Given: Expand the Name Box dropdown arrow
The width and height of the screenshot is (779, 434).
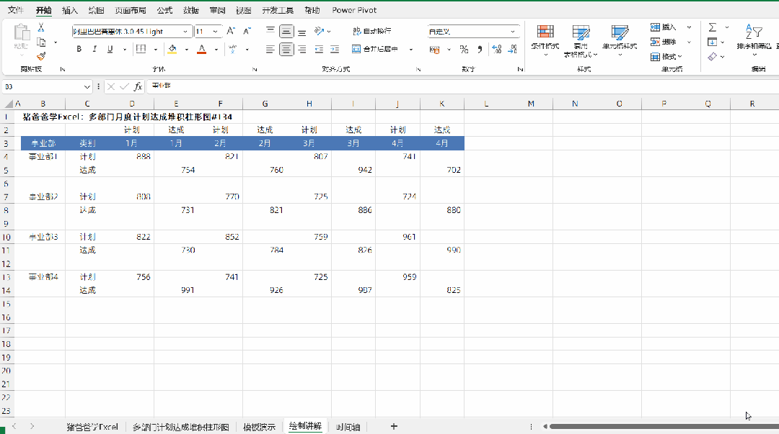Looking at the screenshot, I should tap(87, 87).
